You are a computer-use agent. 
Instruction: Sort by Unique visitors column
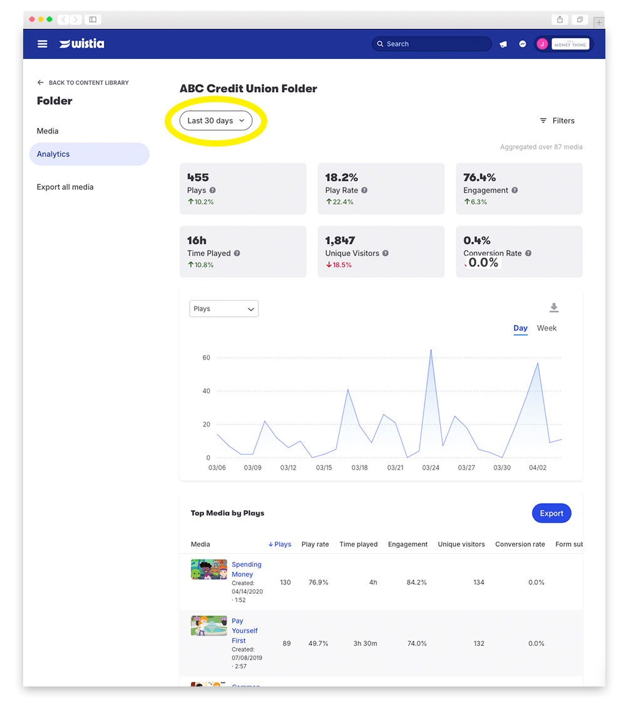coord(461,544)
